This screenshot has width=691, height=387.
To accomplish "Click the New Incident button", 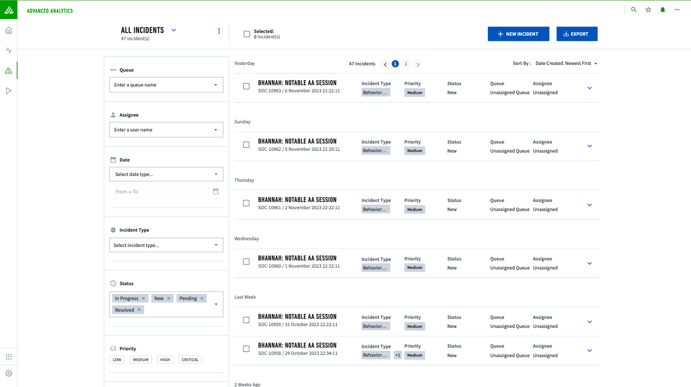I will (x=518, y=34).
